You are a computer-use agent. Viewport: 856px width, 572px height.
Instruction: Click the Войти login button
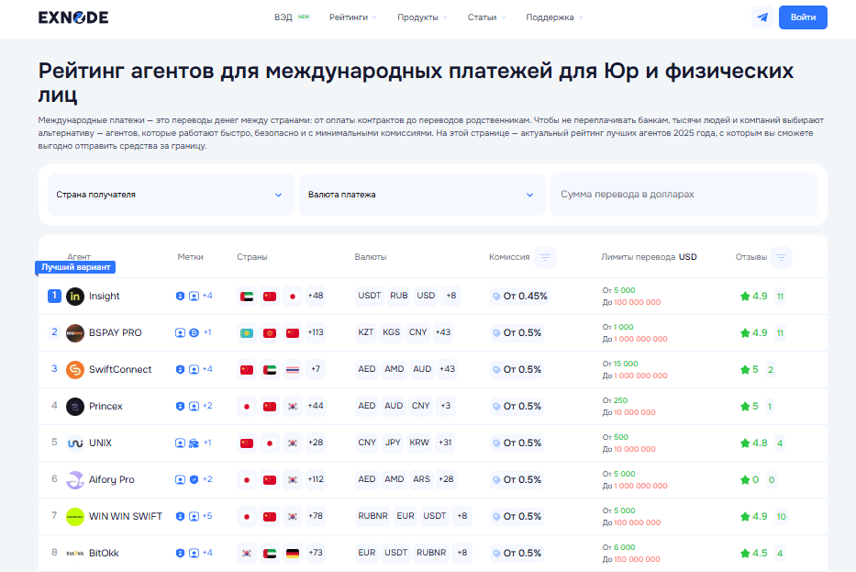pos(803,17)
